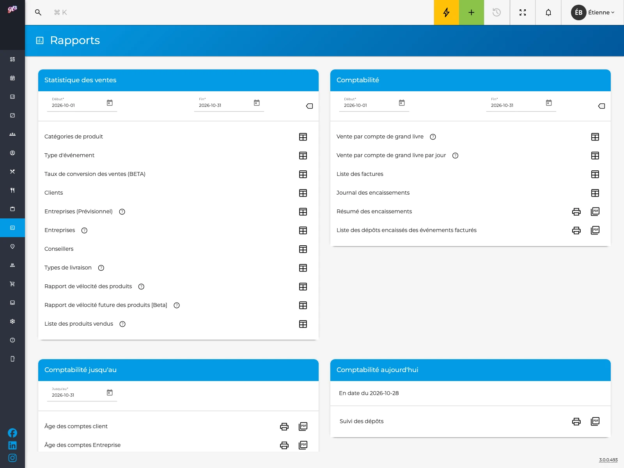Show help for Types de livraison
Viewport: 624px width, 468px height.
(101, 268)
